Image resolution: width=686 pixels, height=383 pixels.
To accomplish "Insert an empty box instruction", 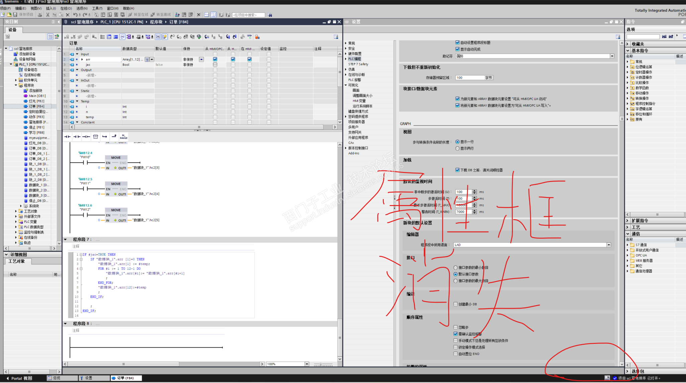I will pos(96,136).
